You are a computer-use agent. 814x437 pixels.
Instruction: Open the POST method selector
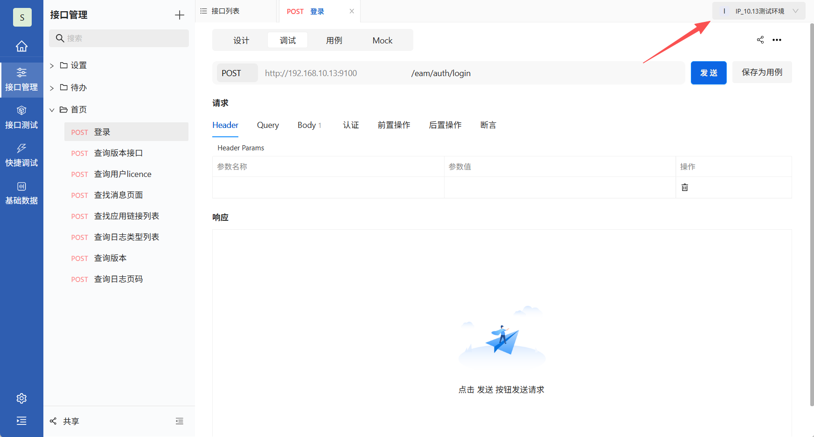(x=237, y=73)
